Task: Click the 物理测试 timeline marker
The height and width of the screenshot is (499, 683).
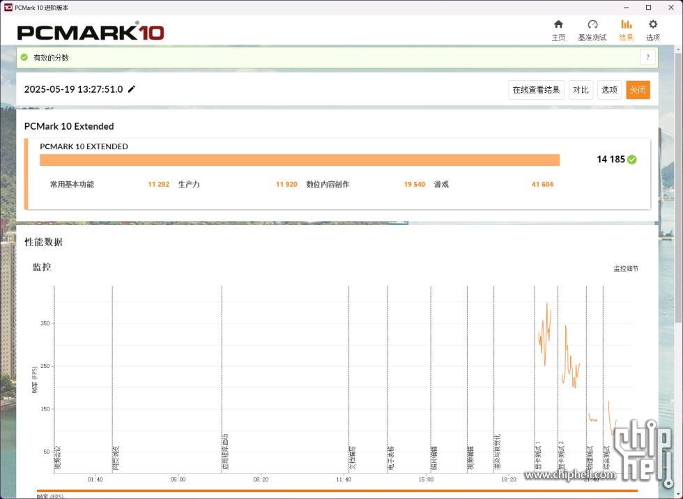Action: tap(590, 458)
